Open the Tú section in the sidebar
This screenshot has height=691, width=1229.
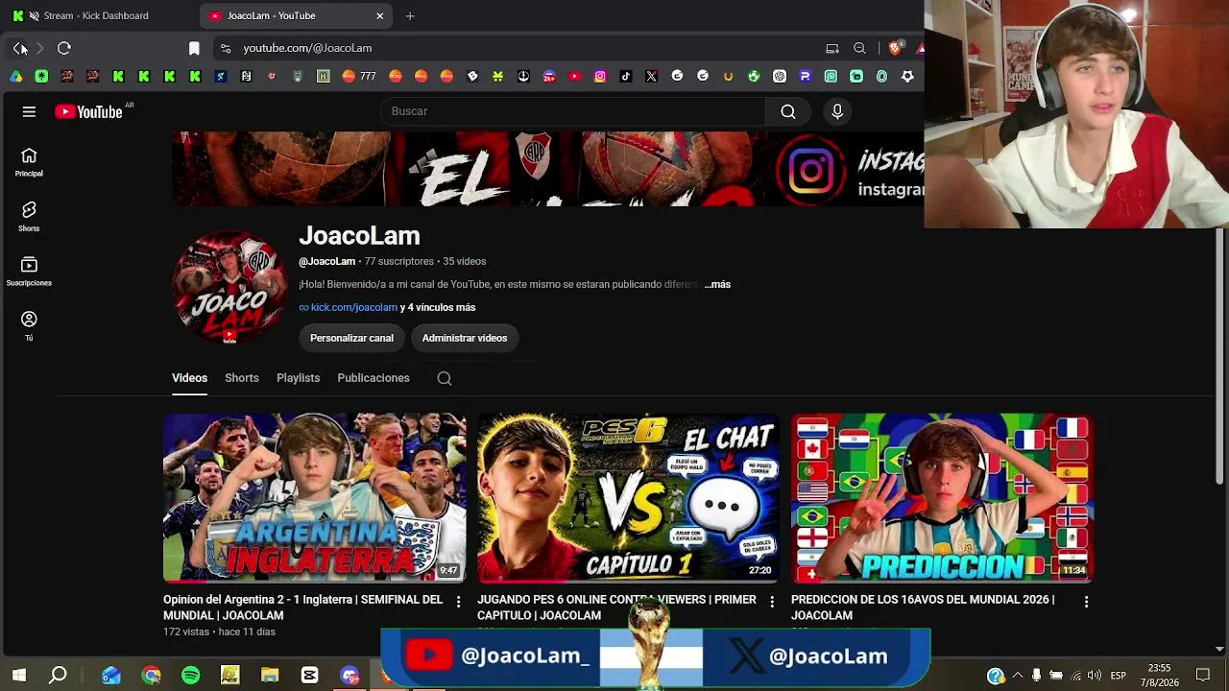pyautogui.click(x=29, y=326)
